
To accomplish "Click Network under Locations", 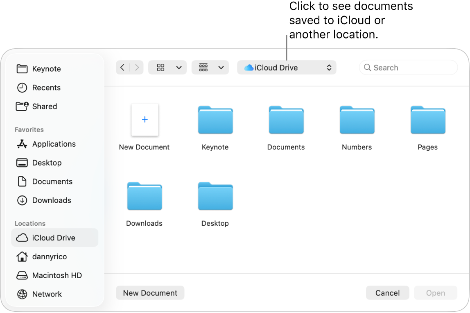I will [x=47, y=294].
